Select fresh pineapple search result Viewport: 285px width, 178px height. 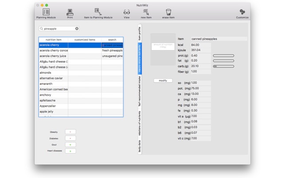112,50
